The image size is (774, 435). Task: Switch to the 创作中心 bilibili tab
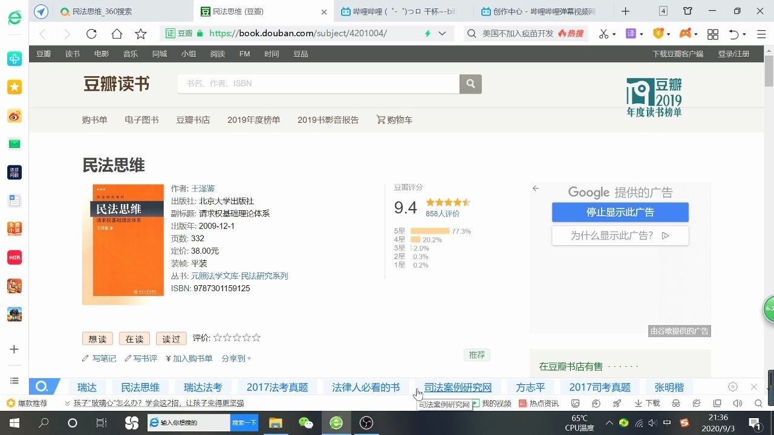click(x=545, y=11)
